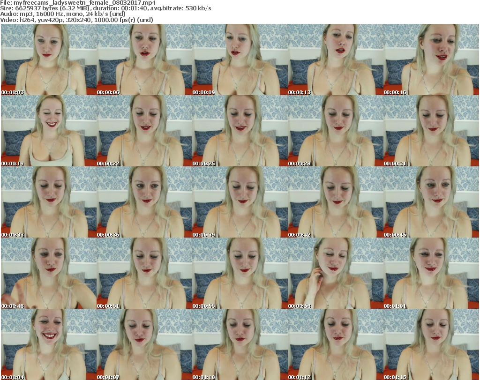The width and height of the screenshot is (480, 380).
Task: Click the frame timestamped 00:00:36
Action: click(x=144, y=202)
